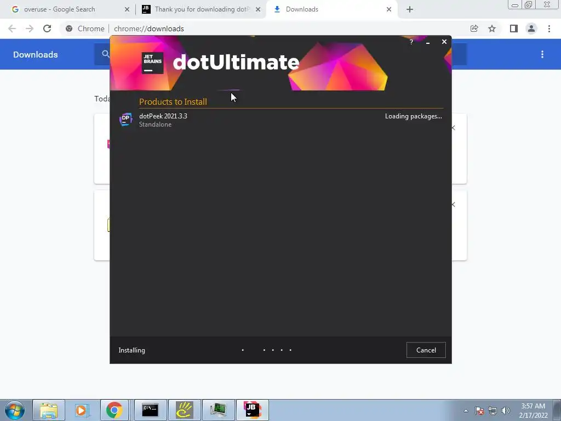561x421 pixels.
Task: Toggle Chrome side panel
Action: (514, 29)
